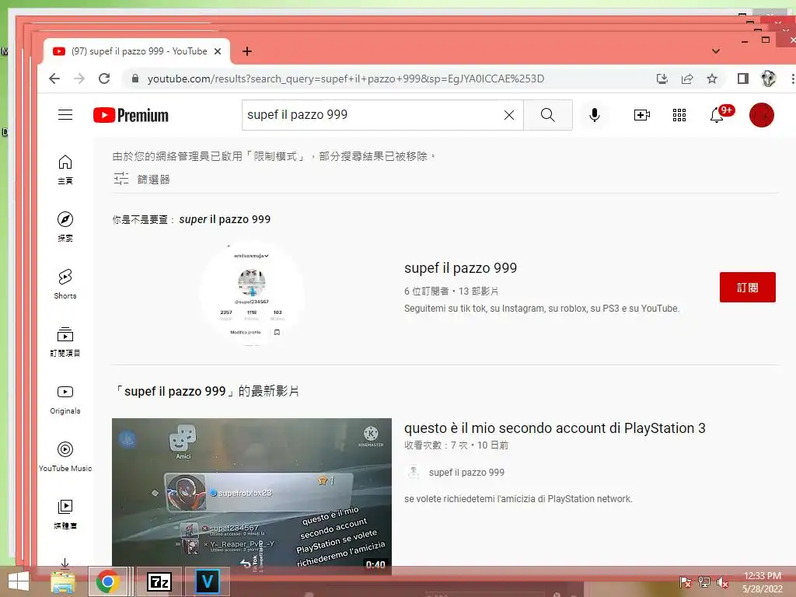
Task: Open a new tab with plus
Action: (x=246, y=51)
